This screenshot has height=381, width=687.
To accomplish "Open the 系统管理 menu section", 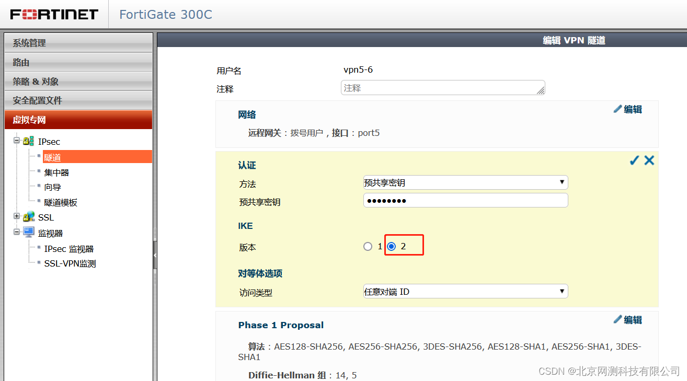I will (78, 43).
